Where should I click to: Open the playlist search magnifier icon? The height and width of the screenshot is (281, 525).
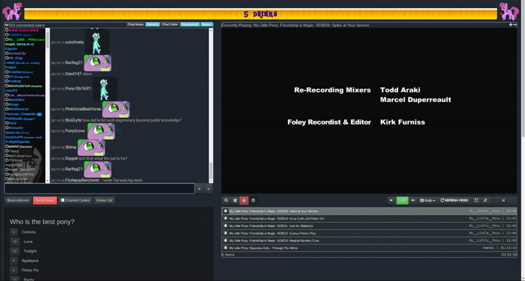[226, 200]
